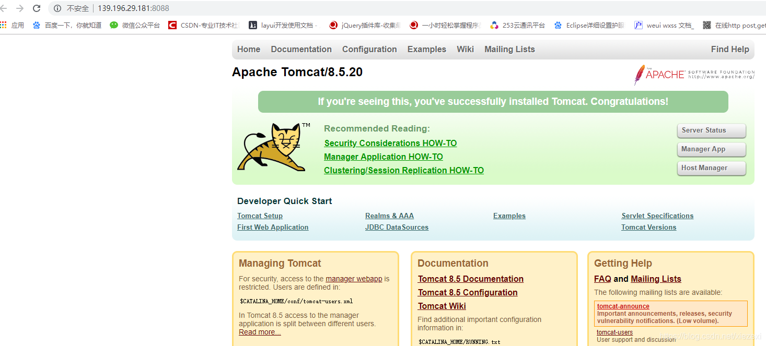
Task: Open Security Considerations HOW-TO link
Action: (x=390, y=143)
